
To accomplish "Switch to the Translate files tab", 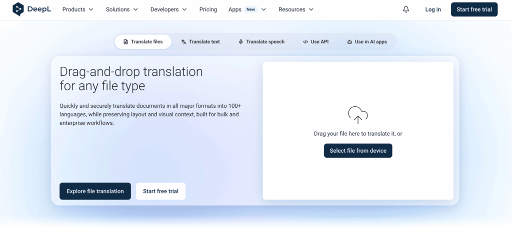I will 143,42.
